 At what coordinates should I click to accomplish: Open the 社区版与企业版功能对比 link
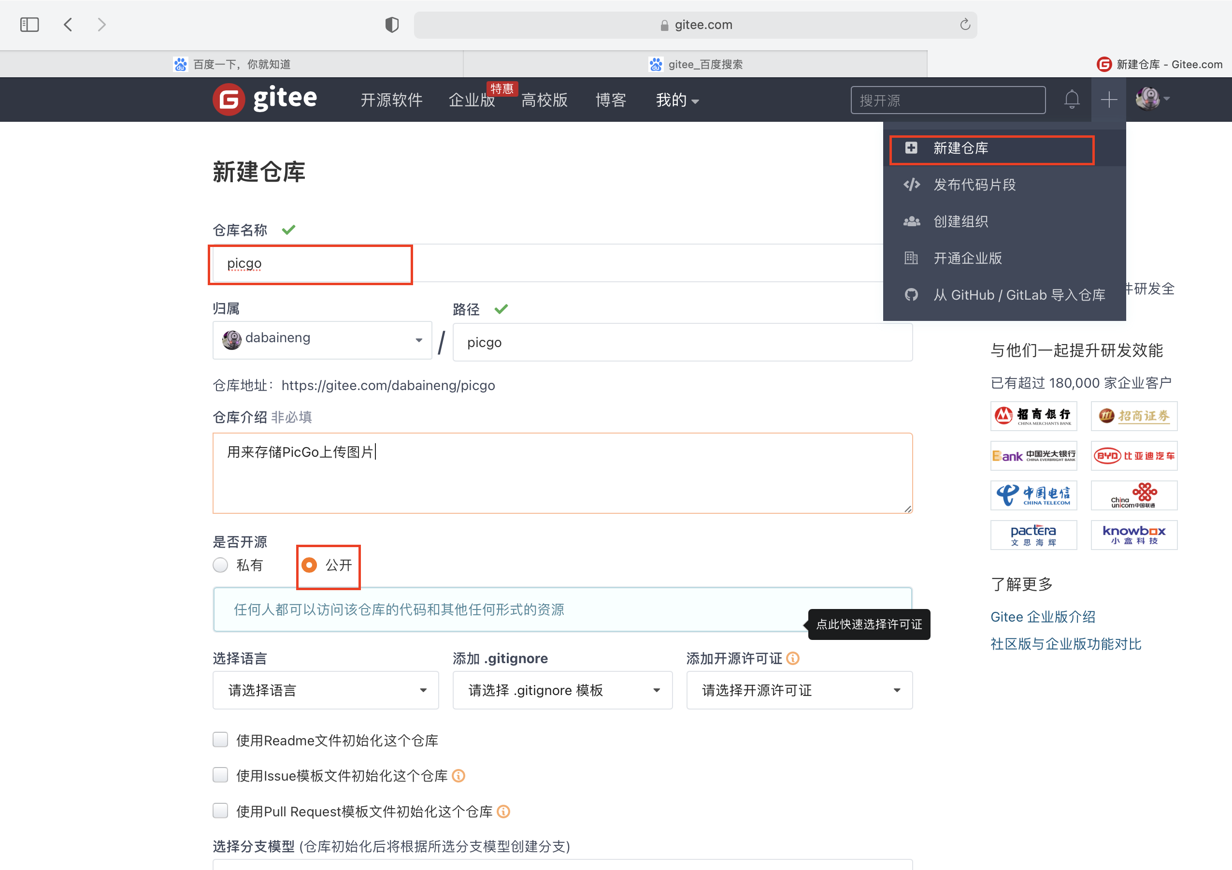pos(1066,643)
